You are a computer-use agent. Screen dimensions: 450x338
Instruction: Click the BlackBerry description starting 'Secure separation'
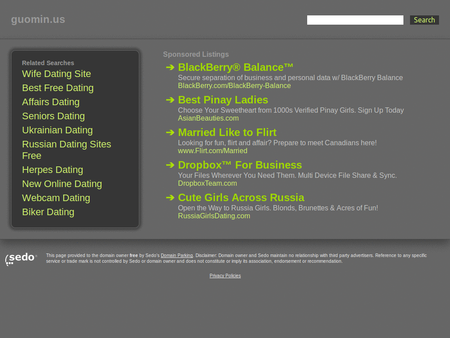click(290, 77)
